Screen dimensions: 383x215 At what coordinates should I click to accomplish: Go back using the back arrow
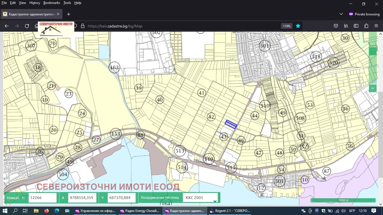pos(7,26)
